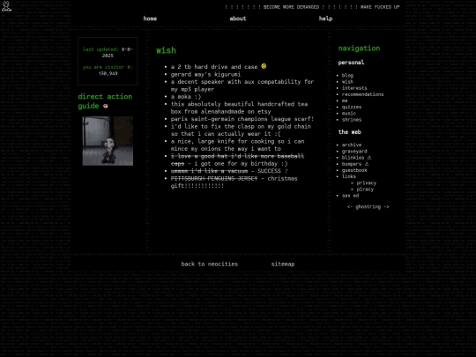Visit the archive link
The height and width of the screenshot is (357, 476).
352,145
